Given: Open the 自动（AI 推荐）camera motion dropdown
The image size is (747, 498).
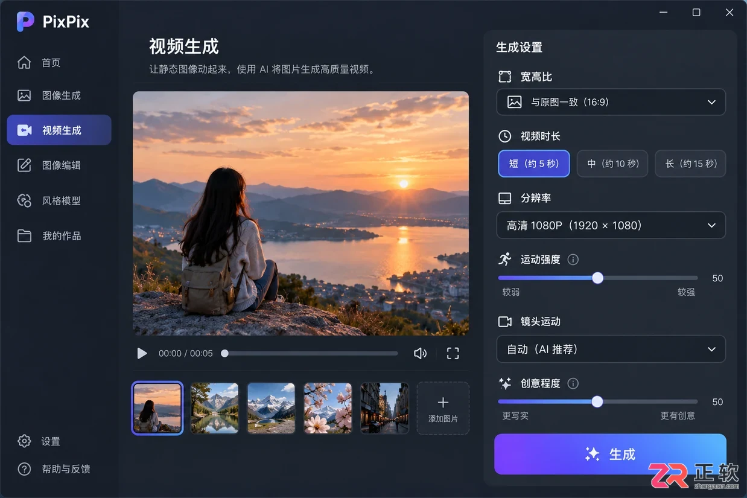Looking at the screenshot, I should pos(611,349).
